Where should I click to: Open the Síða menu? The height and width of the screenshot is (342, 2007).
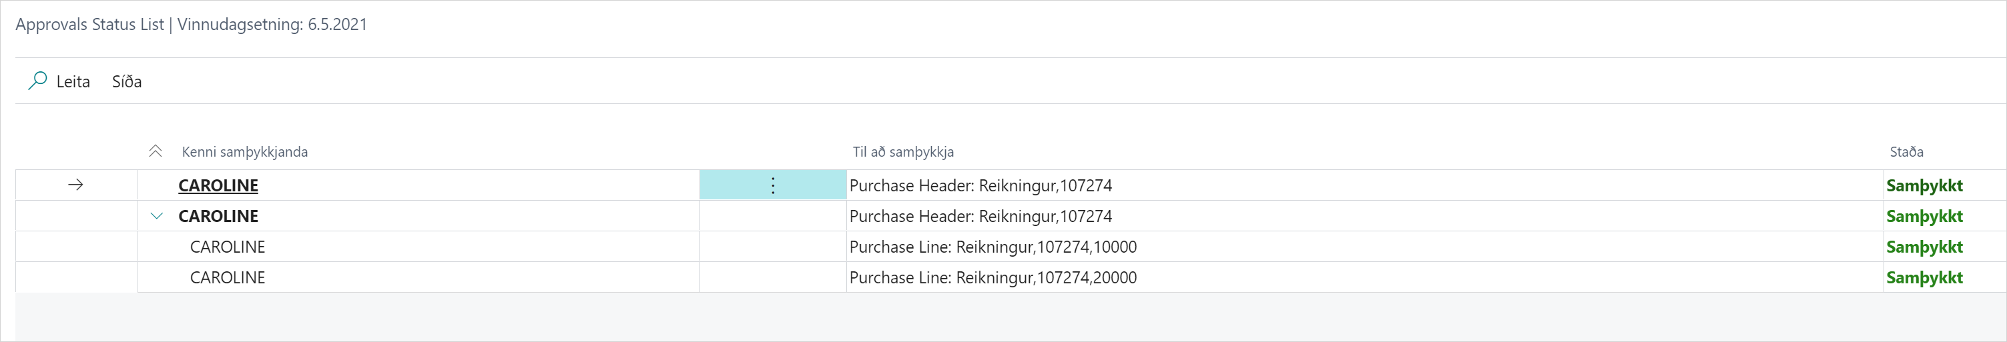click(127, 82)
